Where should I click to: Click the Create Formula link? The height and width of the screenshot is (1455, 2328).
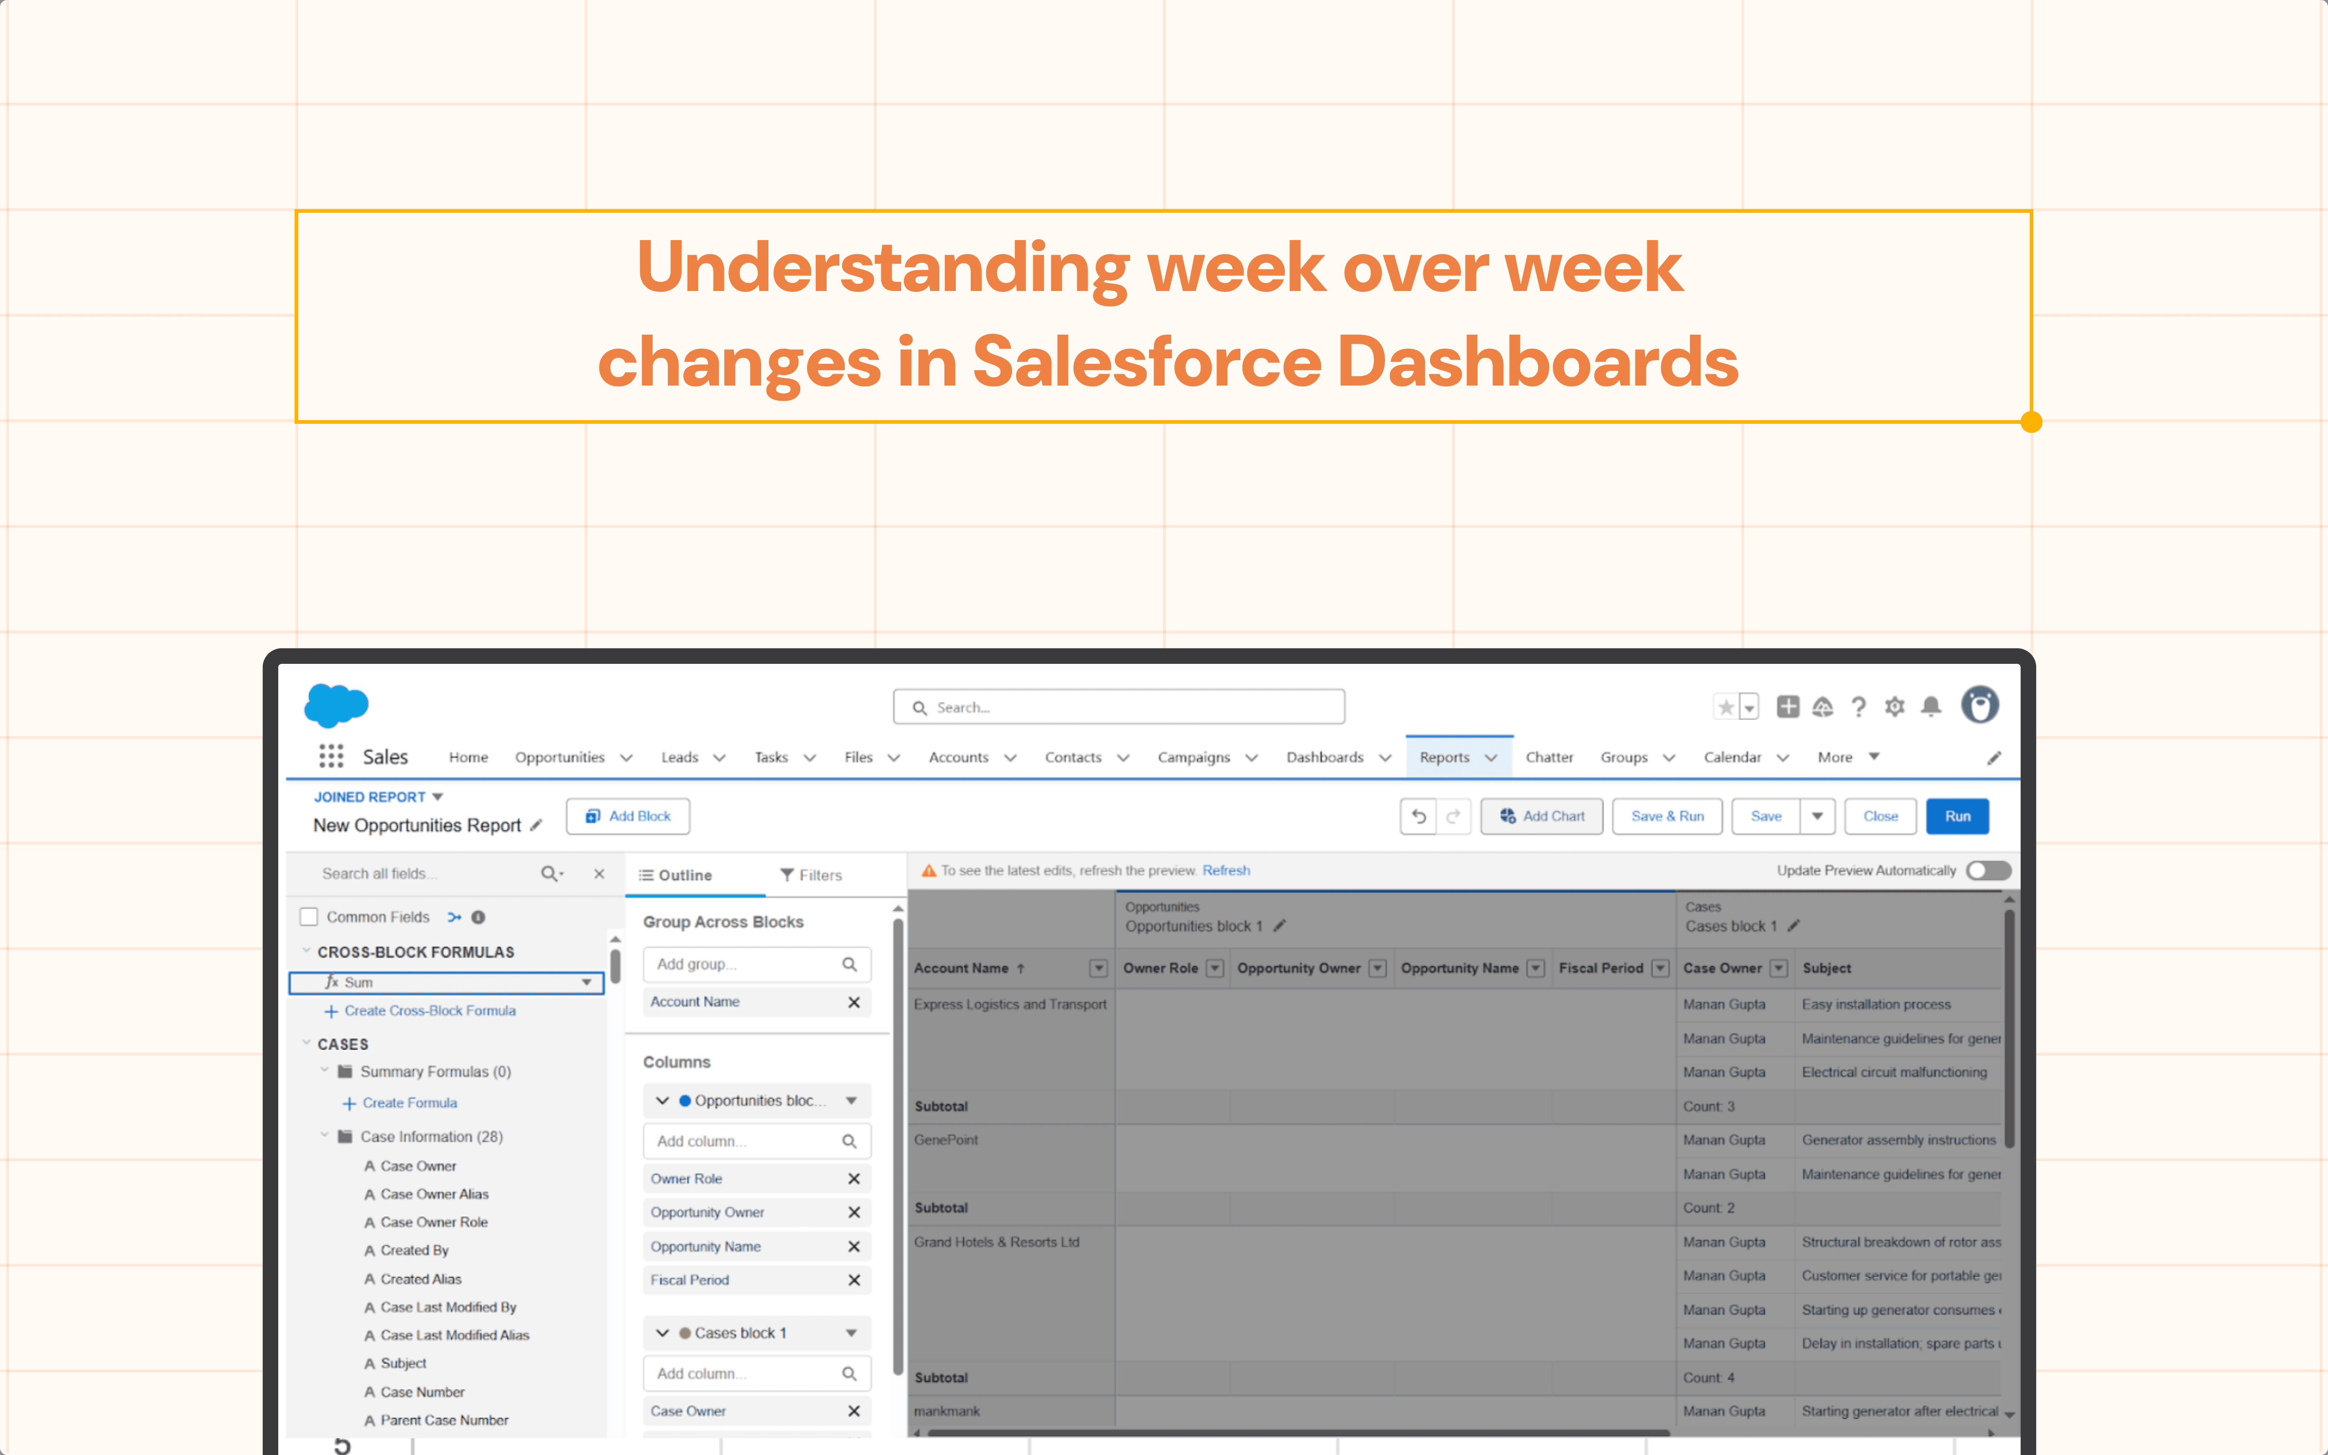pos(410,1103)
